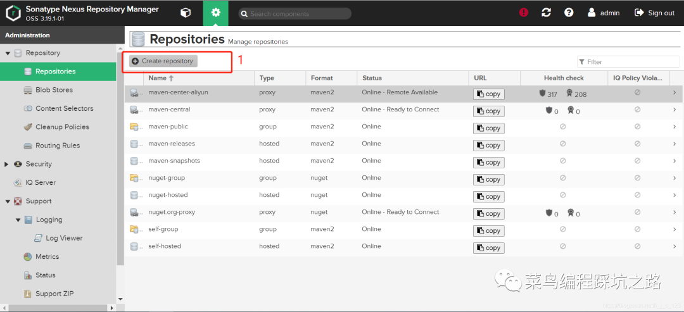Copy URL of maven-central
This screenshot has width=684, height=312.
click(x=488, y=111)
